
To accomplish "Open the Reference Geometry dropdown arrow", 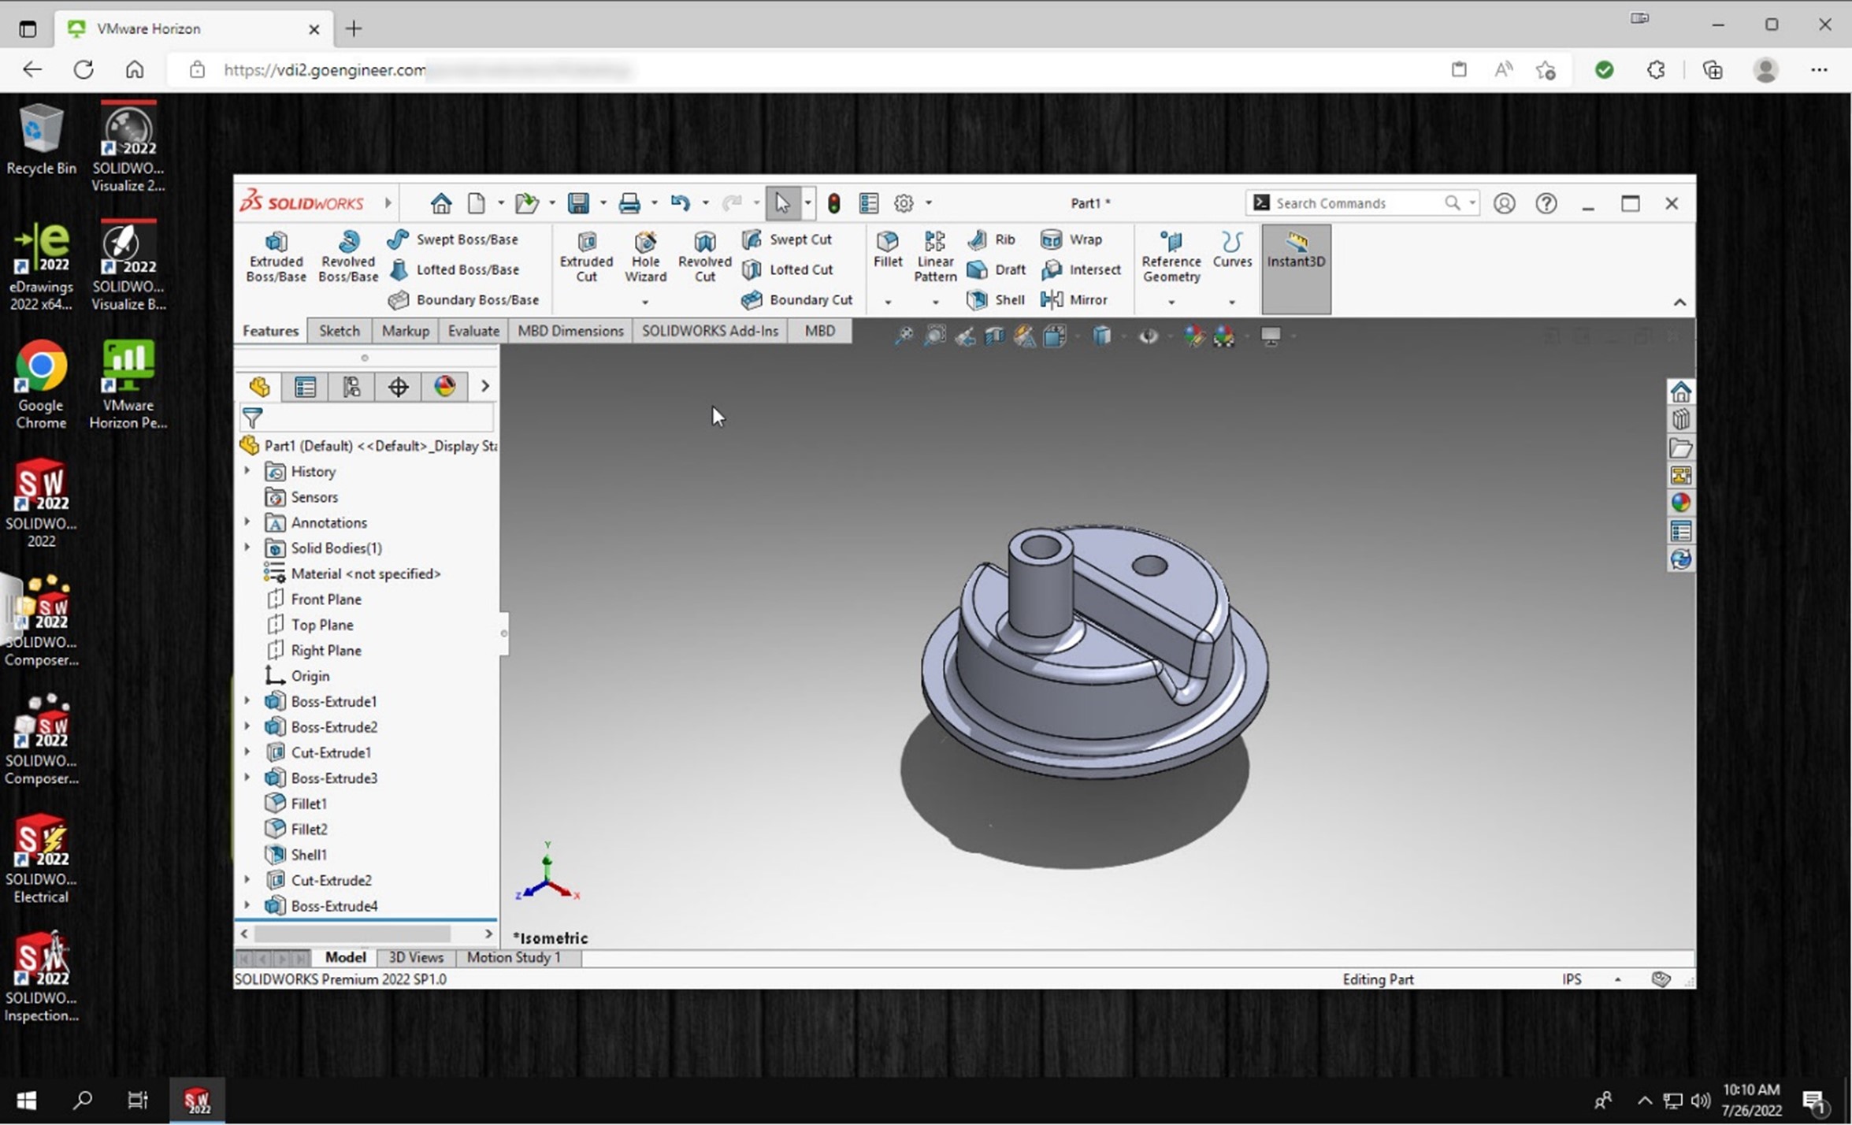I will 1171,302.
